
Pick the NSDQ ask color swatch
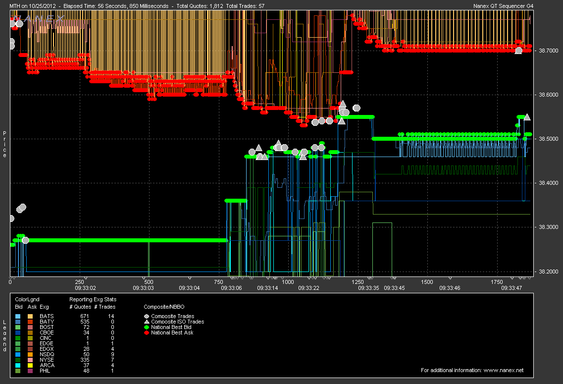(30, 355)
